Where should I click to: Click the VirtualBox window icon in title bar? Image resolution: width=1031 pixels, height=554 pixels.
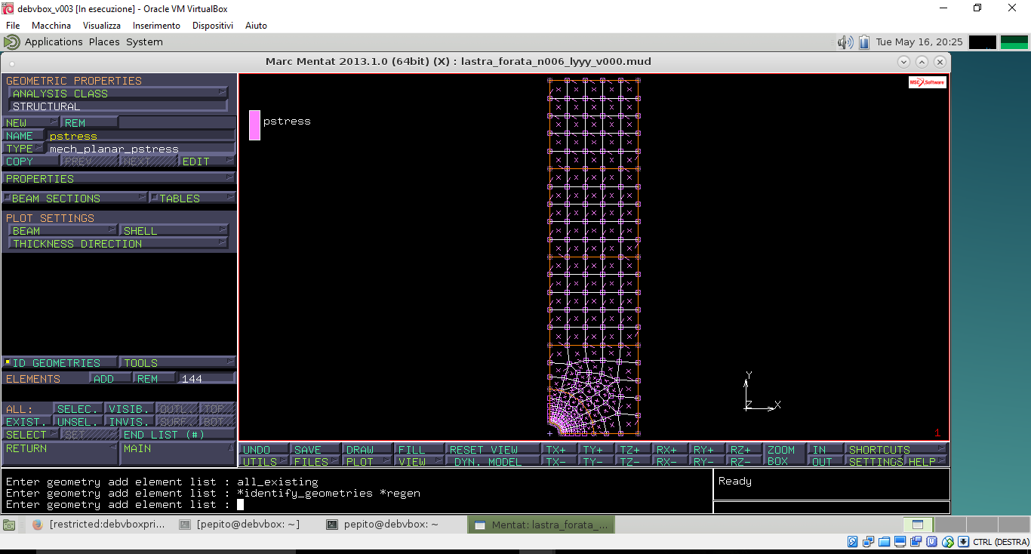(x=8, y=8)
